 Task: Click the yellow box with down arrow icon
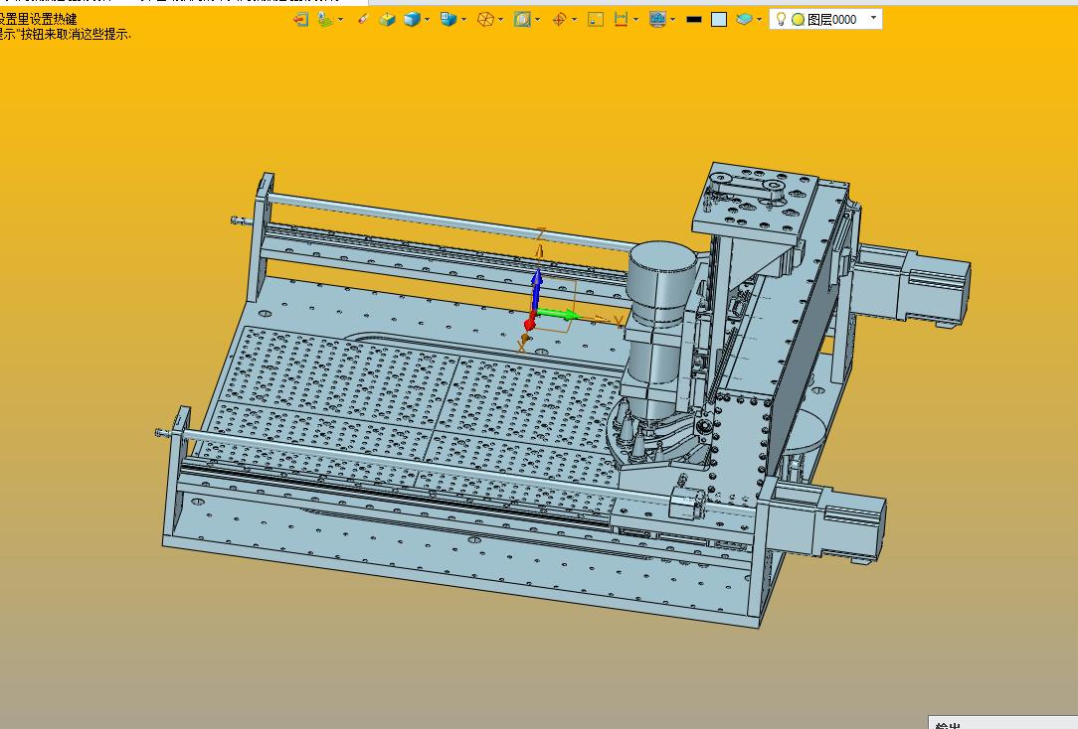(x=388, y=20)
